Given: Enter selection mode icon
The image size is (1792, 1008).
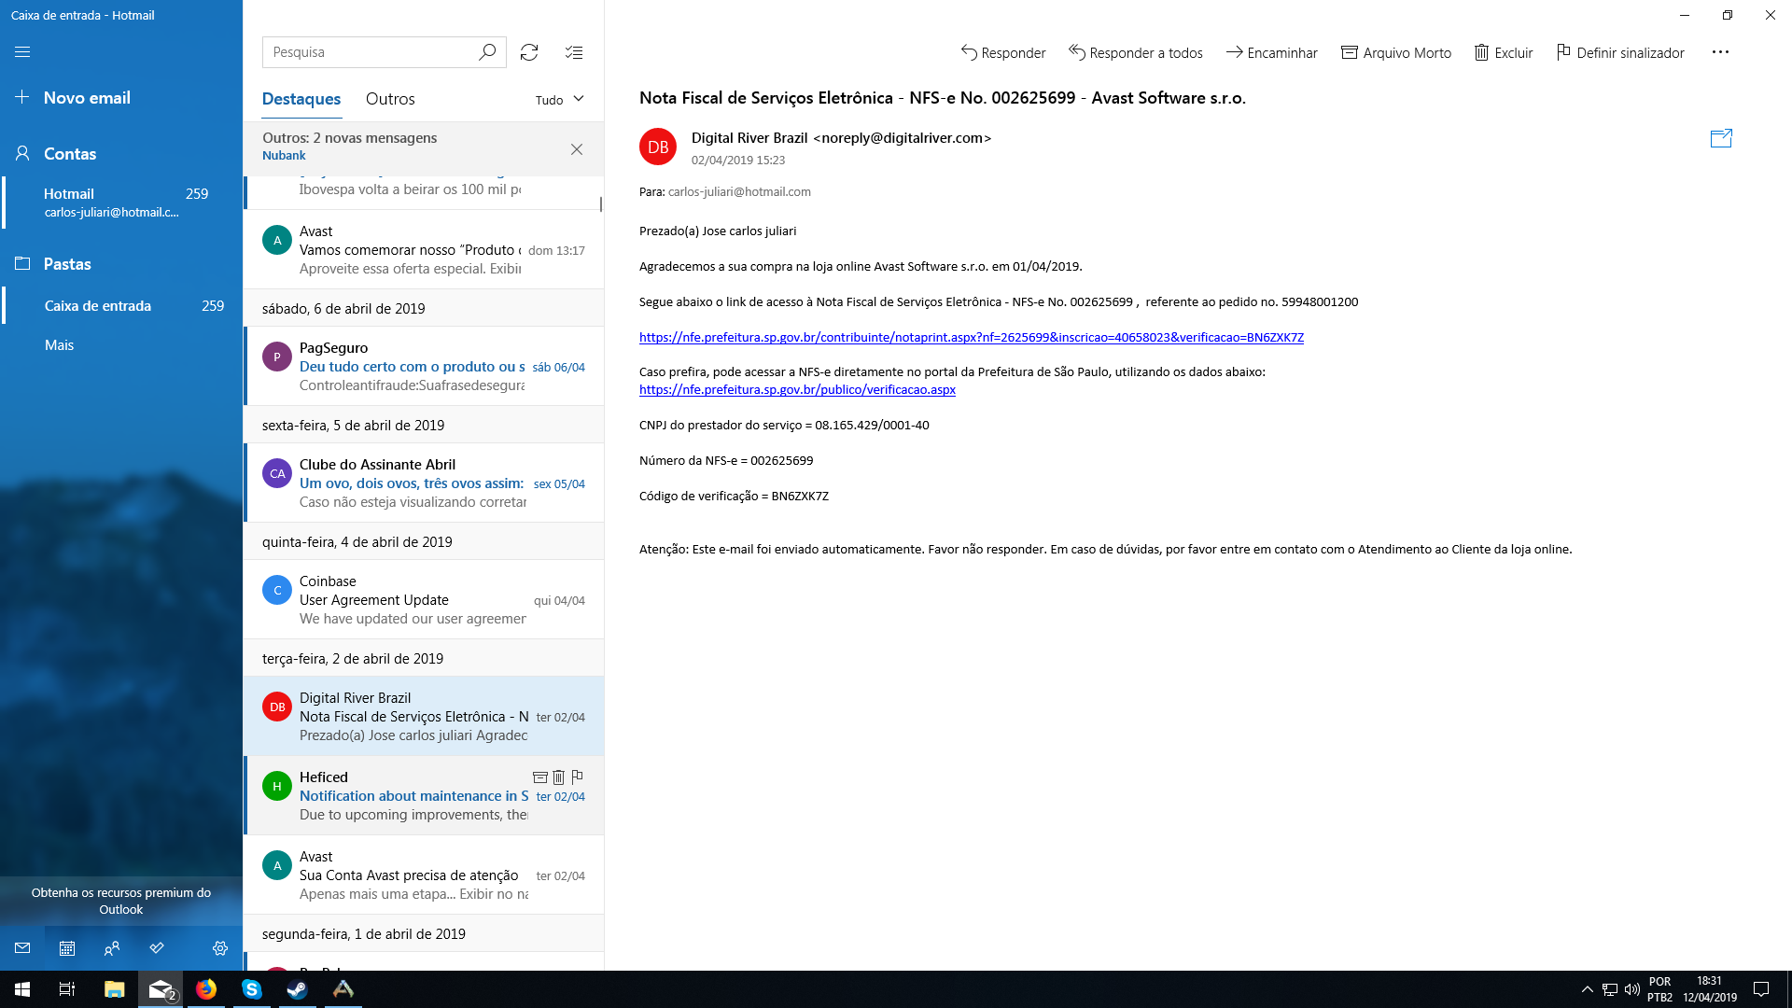Looking at the screenshot, I should pos(574,52).
